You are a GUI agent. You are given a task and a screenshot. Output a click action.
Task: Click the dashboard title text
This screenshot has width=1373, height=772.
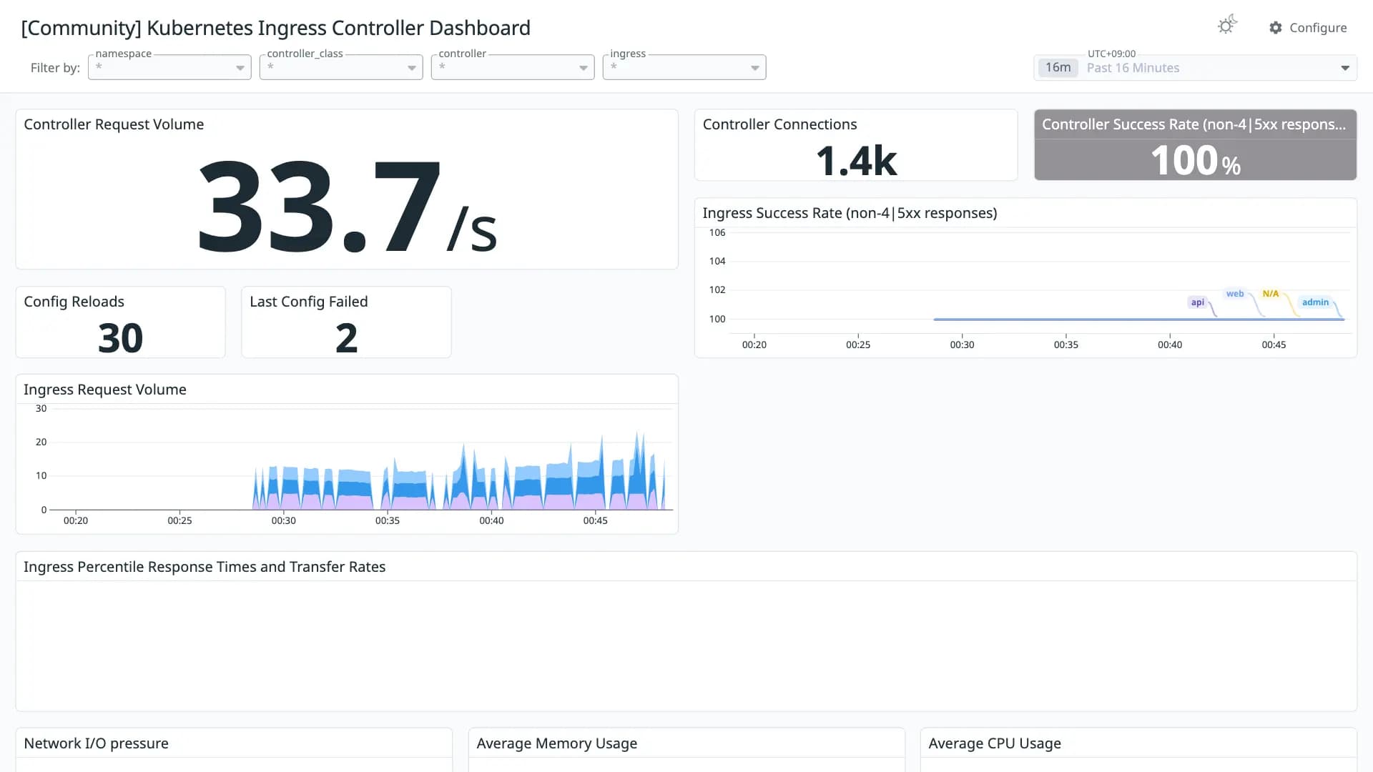275,28
